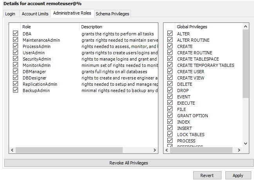Viewport: 254px width, 181px height.
Task: Switch to the Login tab
Action: point(10,14)
